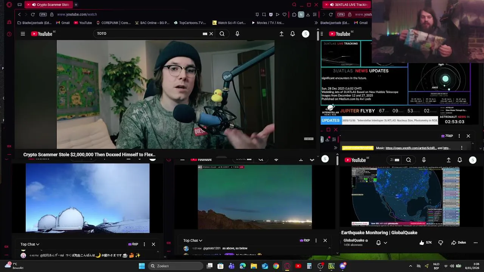The image size is (484, 272).
Task: Click the Zoeken taskbar search box
Action: 175,266
